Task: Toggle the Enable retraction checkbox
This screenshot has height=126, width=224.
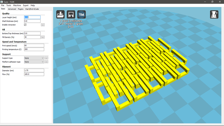Action: click(25, 25)
